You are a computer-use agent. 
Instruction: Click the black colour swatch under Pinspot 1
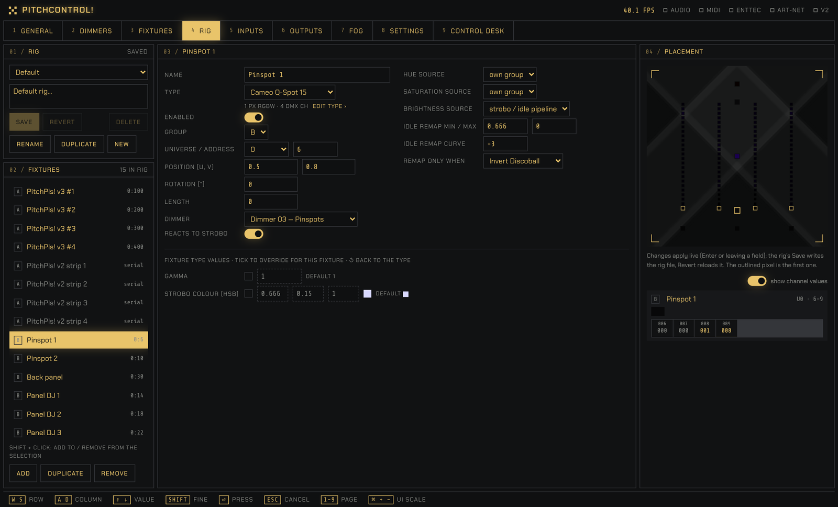[658, 312]
